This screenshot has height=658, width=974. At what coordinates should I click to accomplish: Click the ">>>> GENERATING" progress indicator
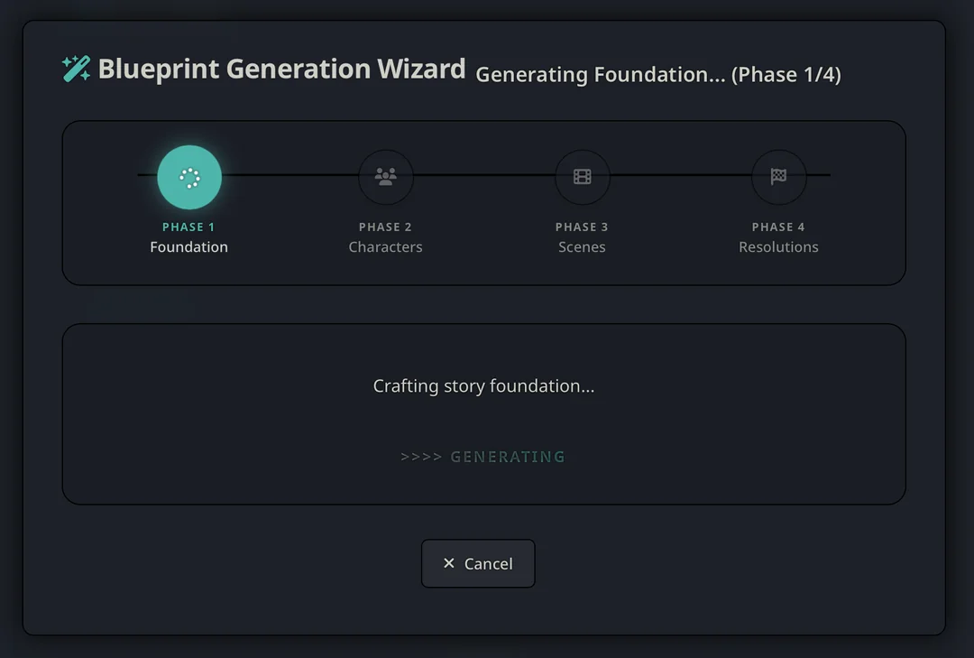pos(483,457)
